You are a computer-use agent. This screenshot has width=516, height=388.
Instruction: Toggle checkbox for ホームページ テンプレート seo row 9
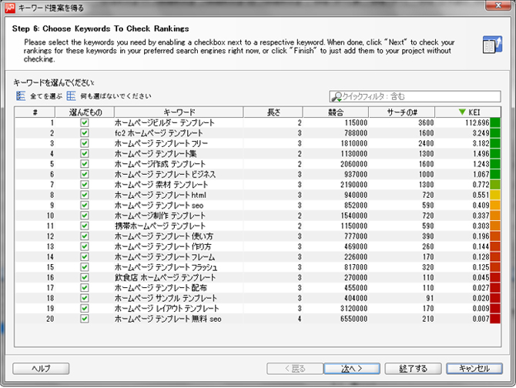point(85,206)
